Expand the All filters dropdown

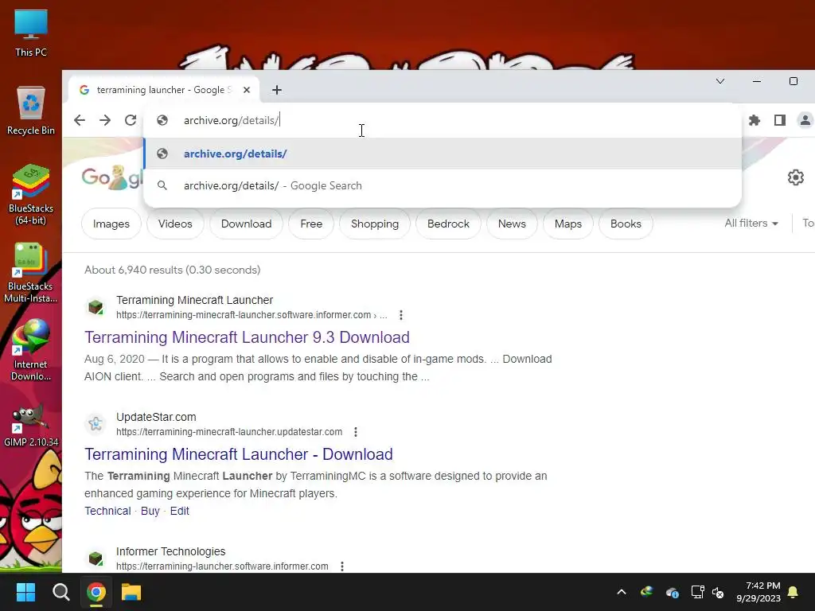(751, 224)
